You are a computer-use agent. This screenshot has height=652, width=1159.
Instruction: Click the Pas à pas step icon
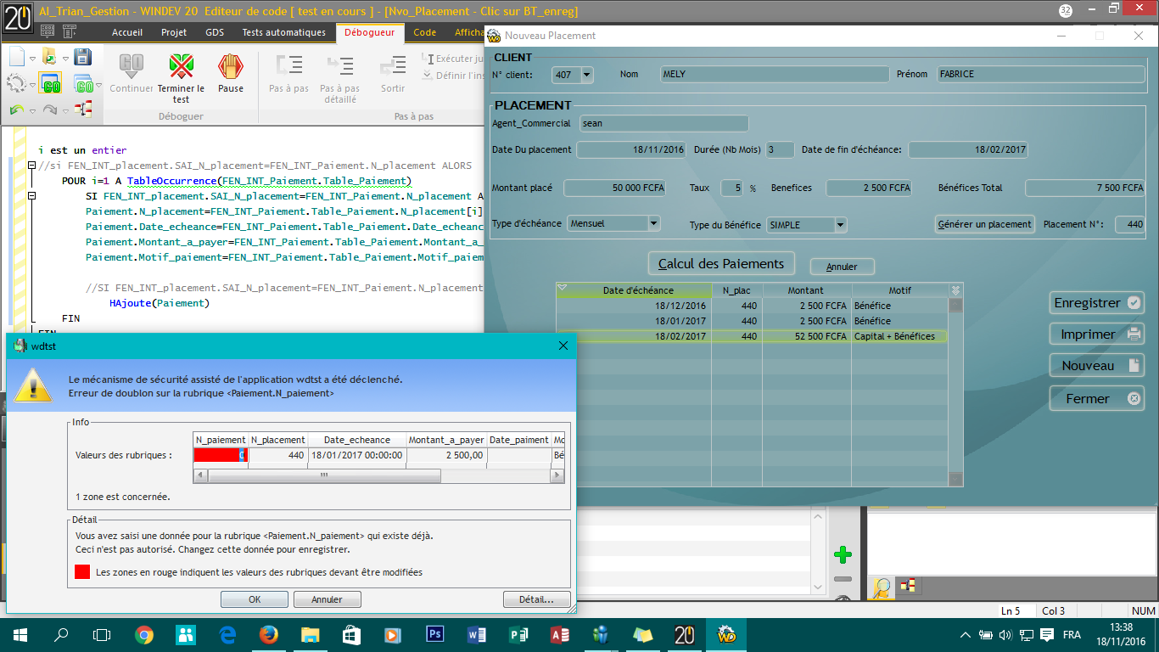288,67
